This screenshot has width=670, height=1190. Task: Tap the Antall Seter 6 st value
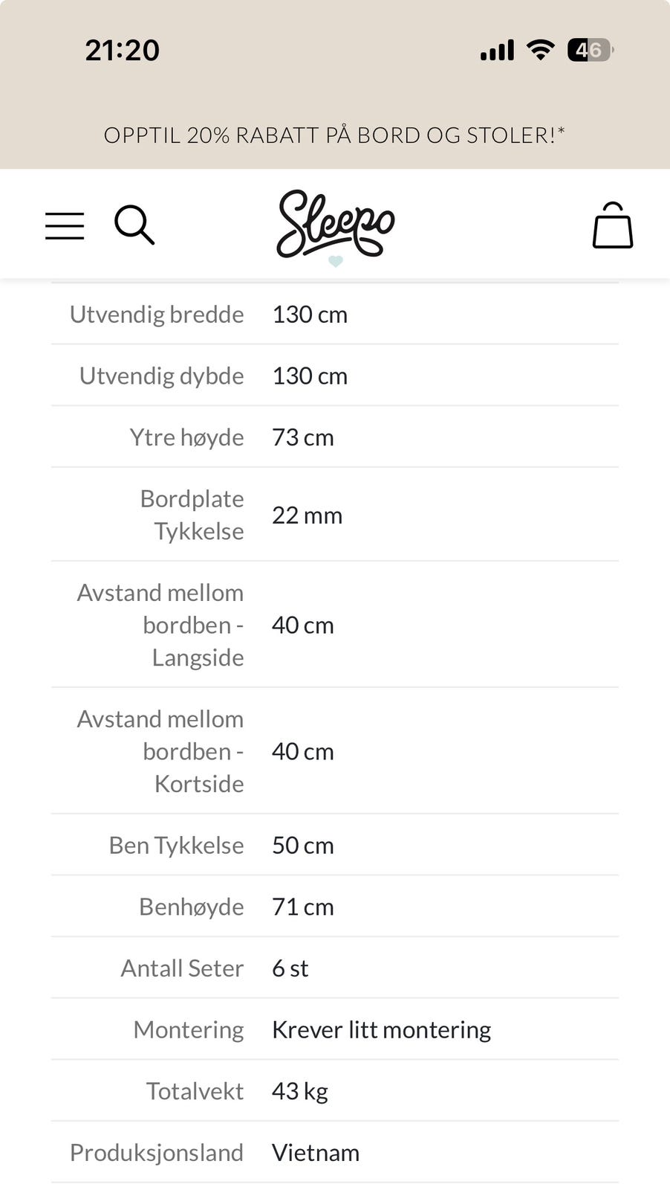[290, 968]
